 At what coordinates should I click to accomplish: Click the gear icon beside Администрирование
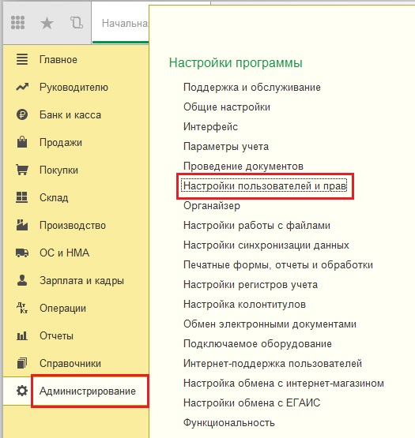22,391
